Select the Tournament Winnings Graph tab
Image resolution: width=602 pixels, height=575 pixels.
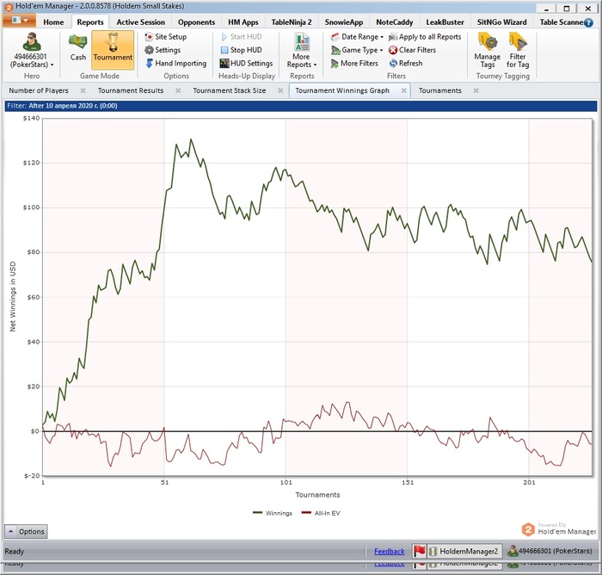point(342,90)
